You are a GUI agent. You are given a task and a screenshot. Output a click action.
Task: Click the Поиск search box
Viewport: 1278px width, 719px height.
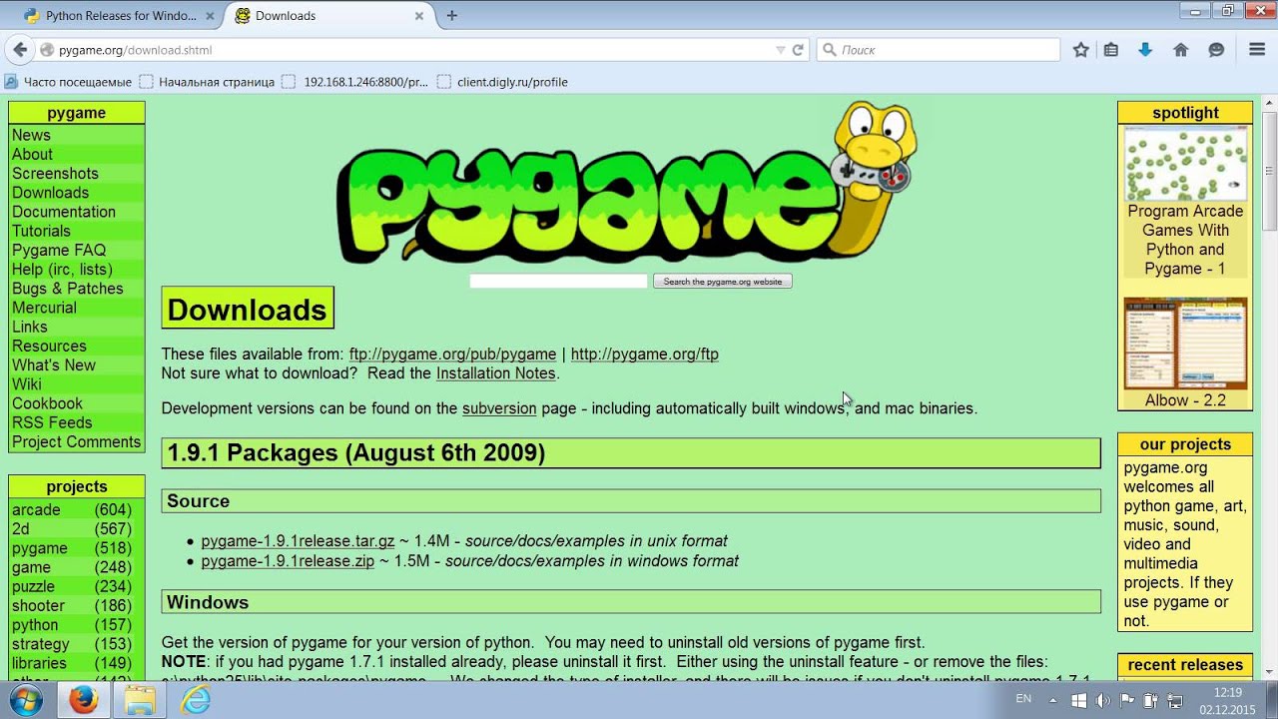(939, 50)
